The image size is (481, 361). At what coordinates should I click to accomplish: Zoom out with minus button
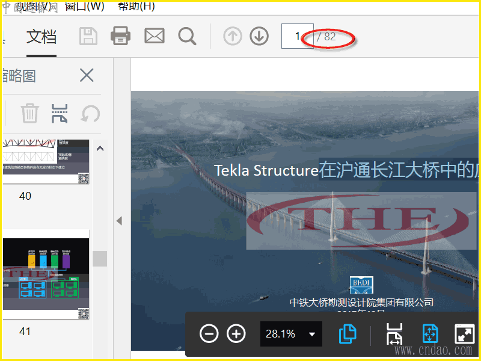click(209, 333)
